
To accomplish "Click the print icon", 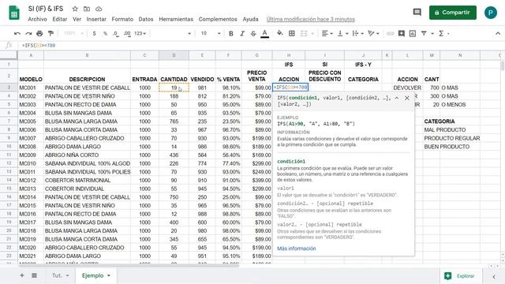I will pyautogui.click(x=39, y=33).
